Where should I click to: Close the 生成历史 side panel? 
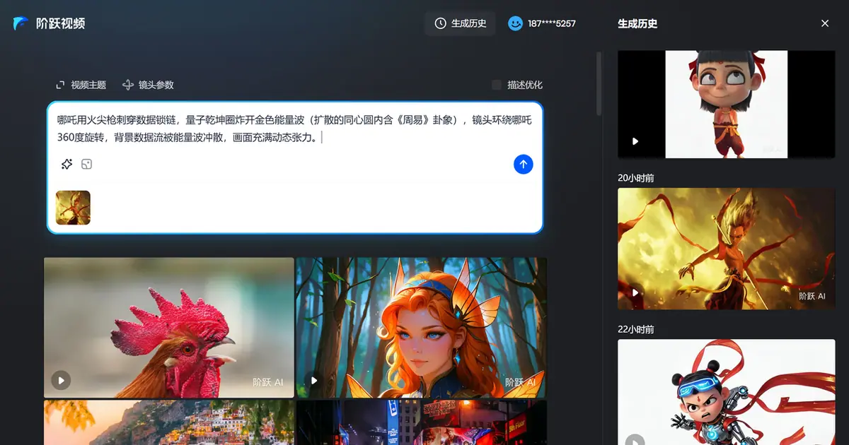tap(825, 23)
